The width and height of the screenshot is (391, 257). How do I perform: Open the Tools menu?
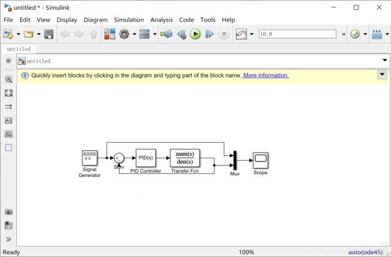[x=208, y=20]
